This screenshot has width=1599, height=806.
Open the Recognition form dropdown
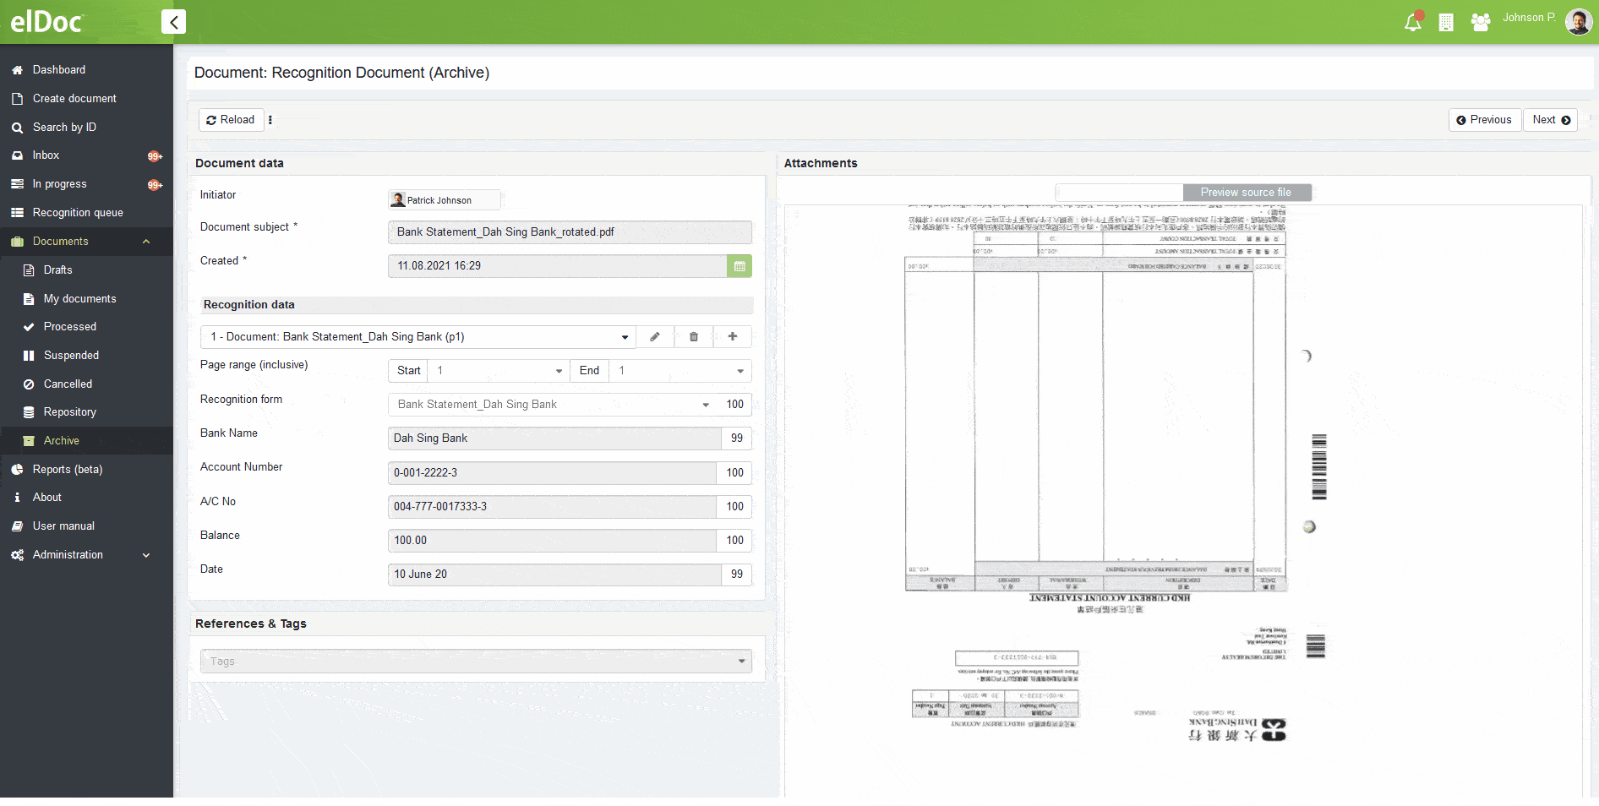tap(553, 405)
